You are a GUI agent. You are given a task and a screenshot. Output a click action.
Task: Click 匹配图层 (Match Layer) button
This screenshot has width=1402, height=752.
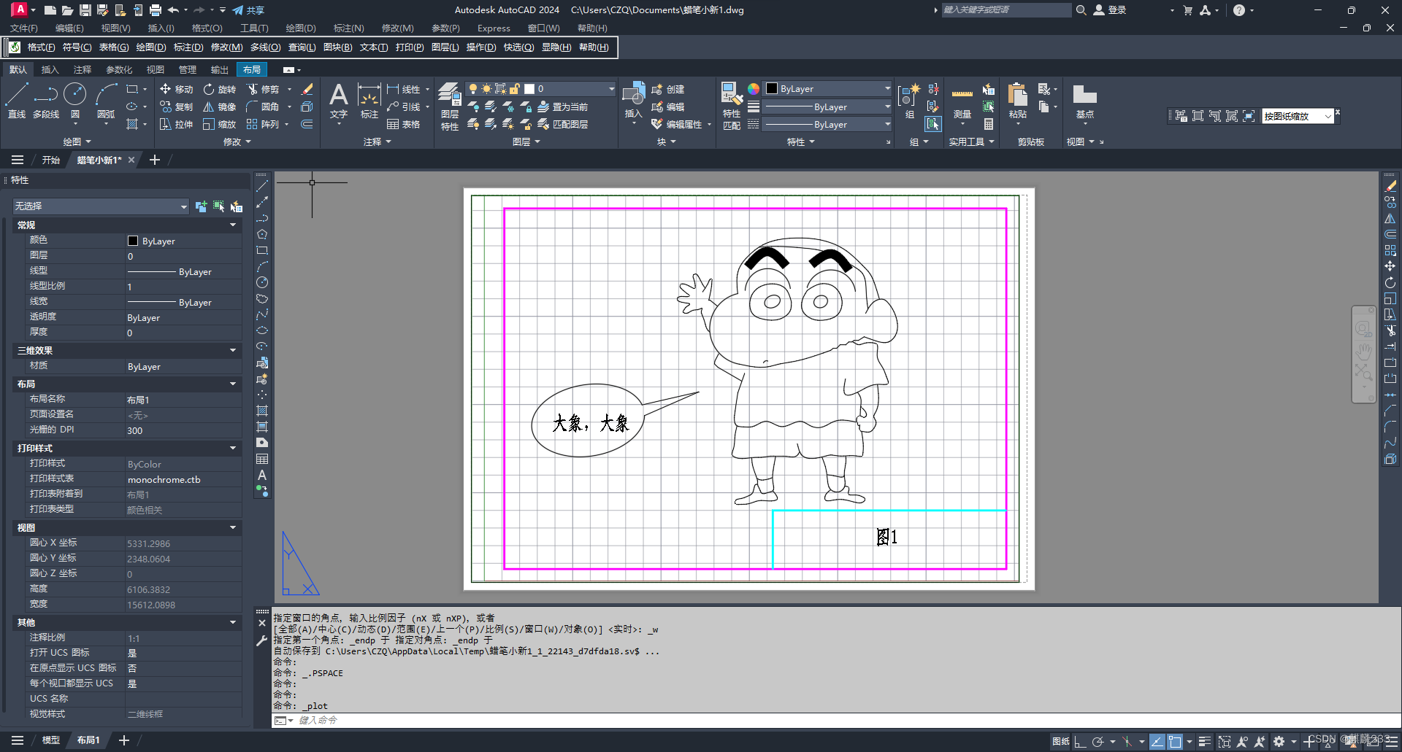tap(562, 124)
